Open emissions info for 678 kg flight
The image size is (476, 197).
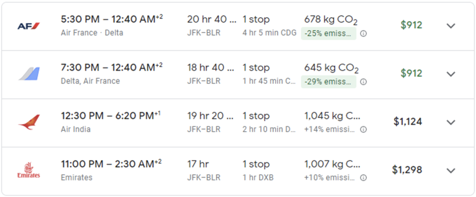[364, 33]
